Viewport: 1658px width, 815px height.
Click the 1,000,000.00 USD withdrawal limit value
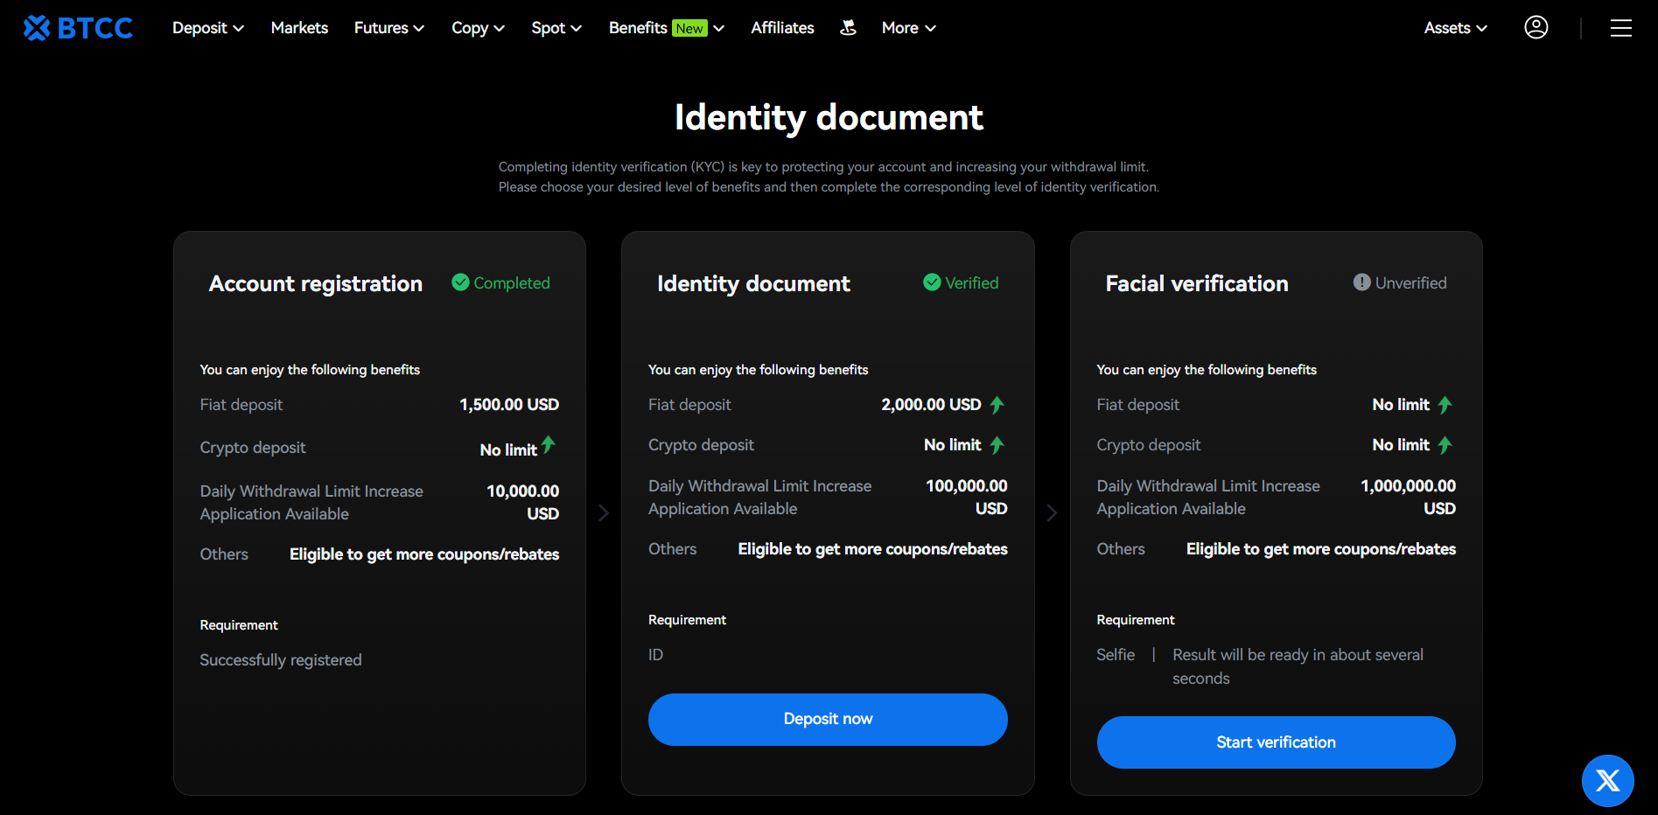1409,498
